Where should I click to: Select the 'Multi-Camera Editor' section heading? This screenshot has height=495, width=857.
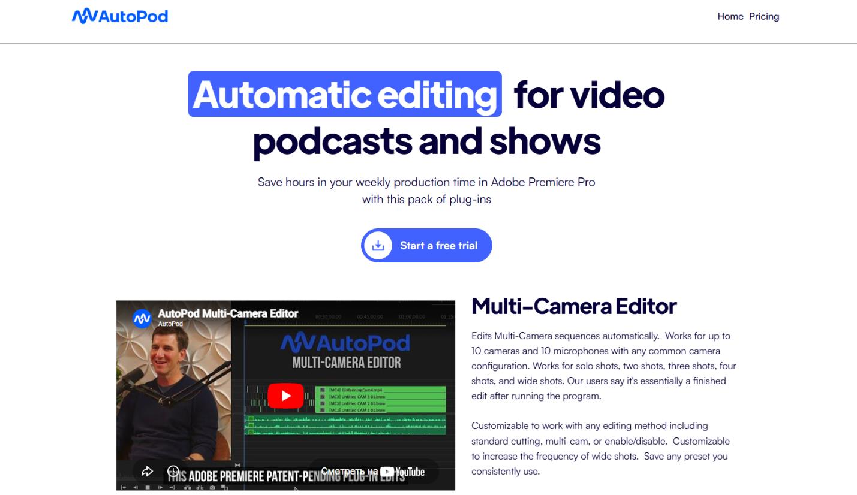(574, 306)
